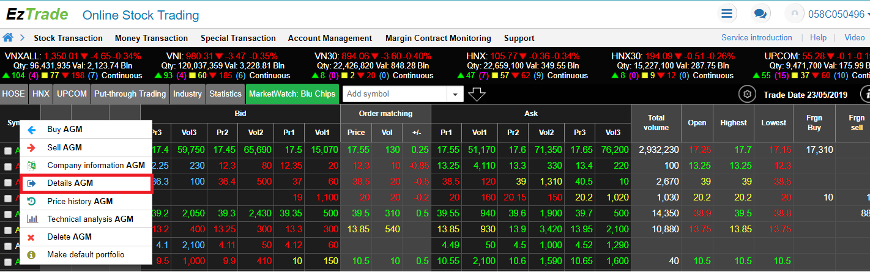Open the Service introduction link

pos(756,38)
